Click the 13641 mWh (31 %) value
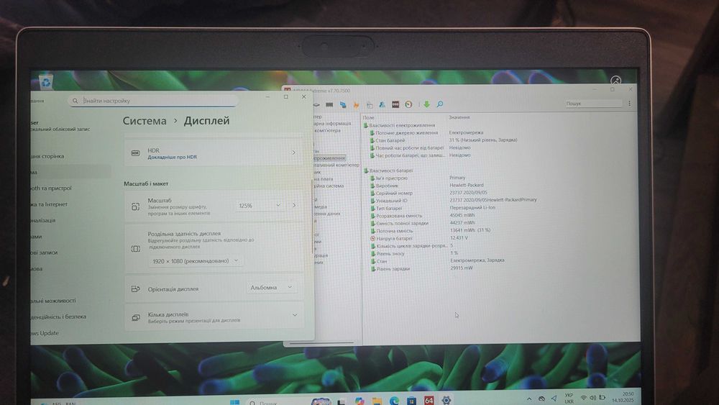Image resolution: width=719 pixels, height=405 pixels. coord(470,230)
